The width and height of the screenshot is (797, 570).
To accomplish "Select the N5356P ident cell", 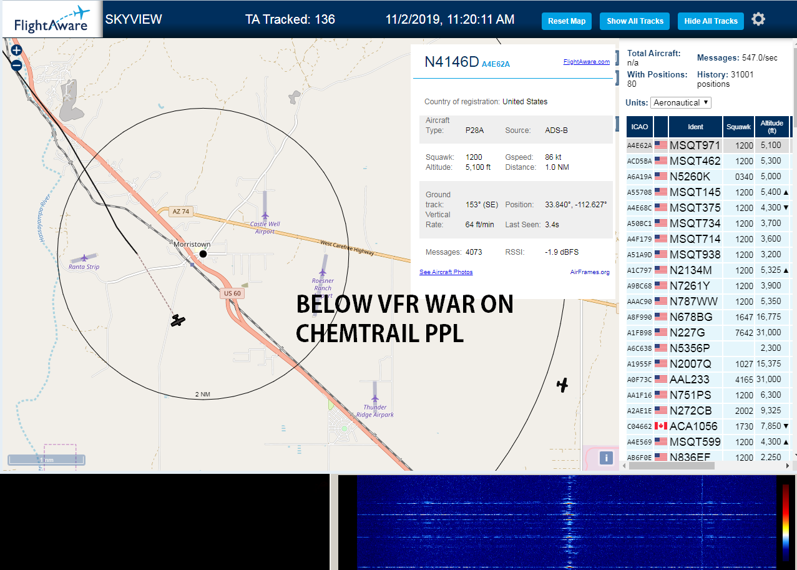I will click(695, 348).
